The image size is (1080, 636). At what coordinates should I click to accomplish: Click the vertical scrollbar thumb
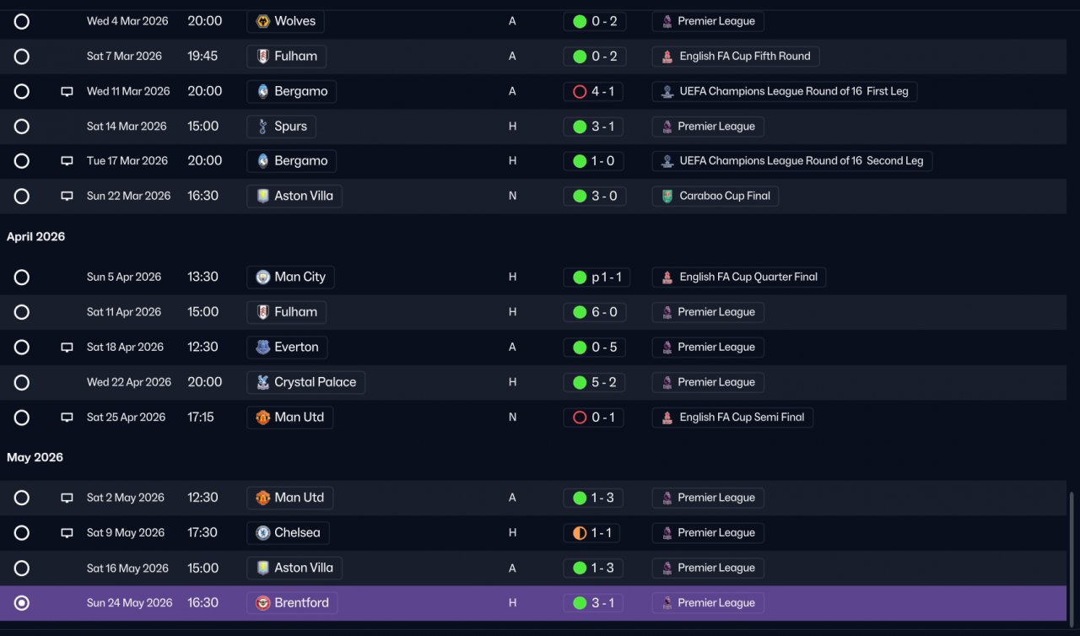pyautogui.click(x=1072, y=557)
